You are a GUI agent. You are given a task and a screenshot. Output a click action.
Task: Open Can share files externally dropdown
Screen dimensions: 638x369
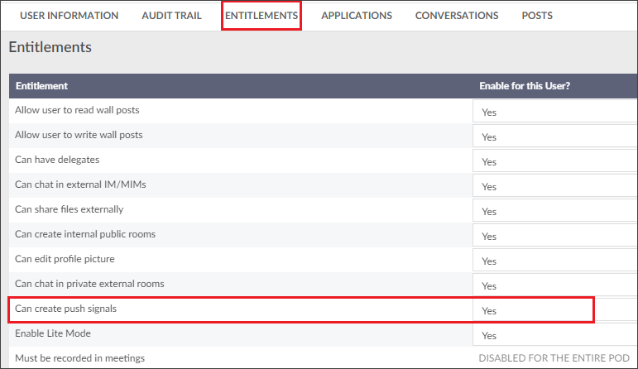pos(555,210)
